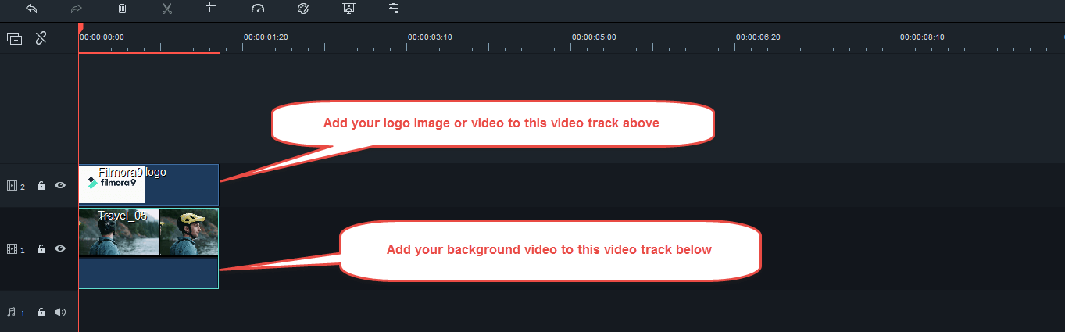This screenshot has height=332, width=1065.
Task: Click the Green Screen icon
Action: [x=348, y=9]
